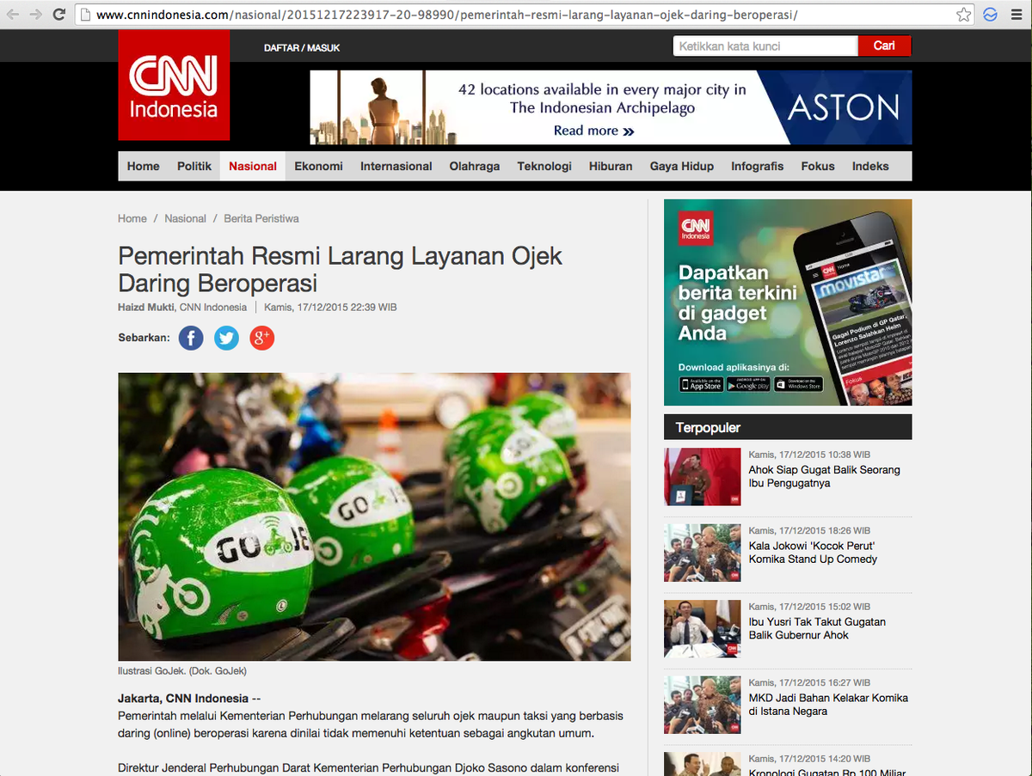Screen dimensions: 1032x776
Task: Click the article date 'Kamis, 17/12/2015 22:39 WIB'
Action: coord(330,308)
